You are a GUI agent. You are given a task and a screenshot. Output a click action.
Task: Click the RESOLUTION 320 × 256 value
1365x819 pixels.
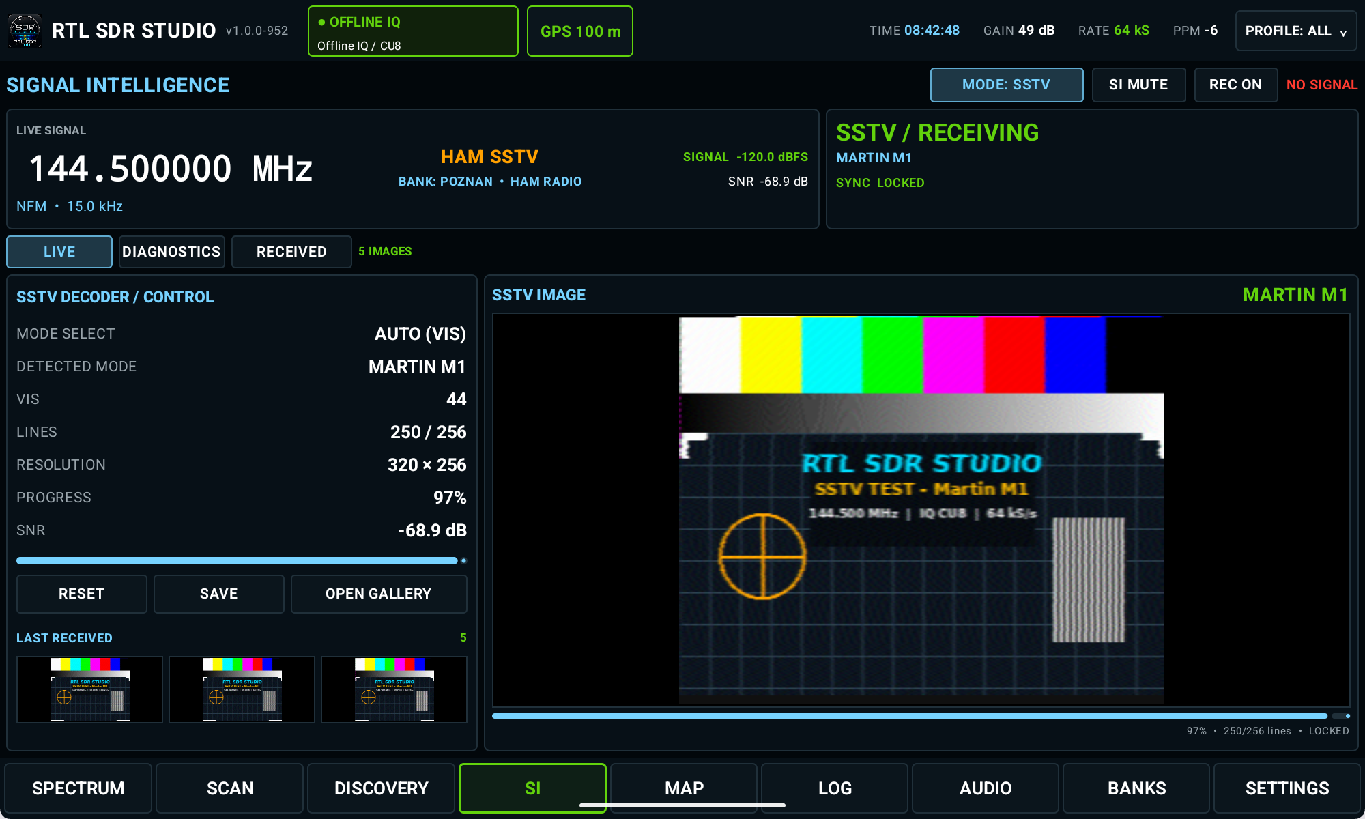427,465
